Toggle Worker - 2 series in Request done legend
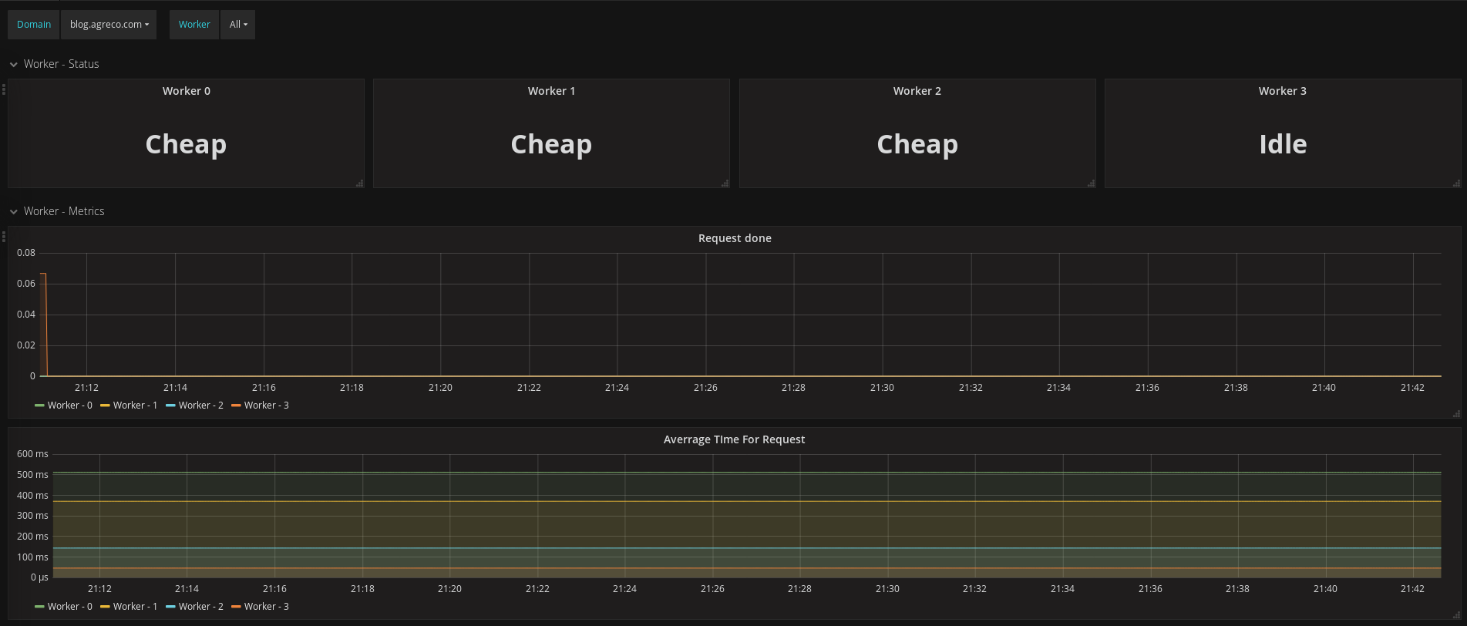 point(201,406)
